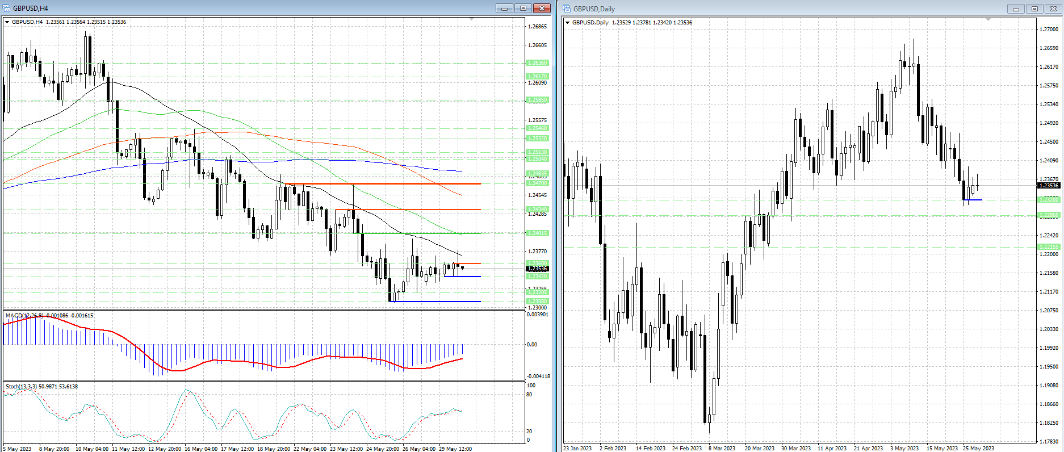Click the GBPUSD,Daily window chart icon
The height and width of the screenshot is (452, 1064).
[567, 9]
